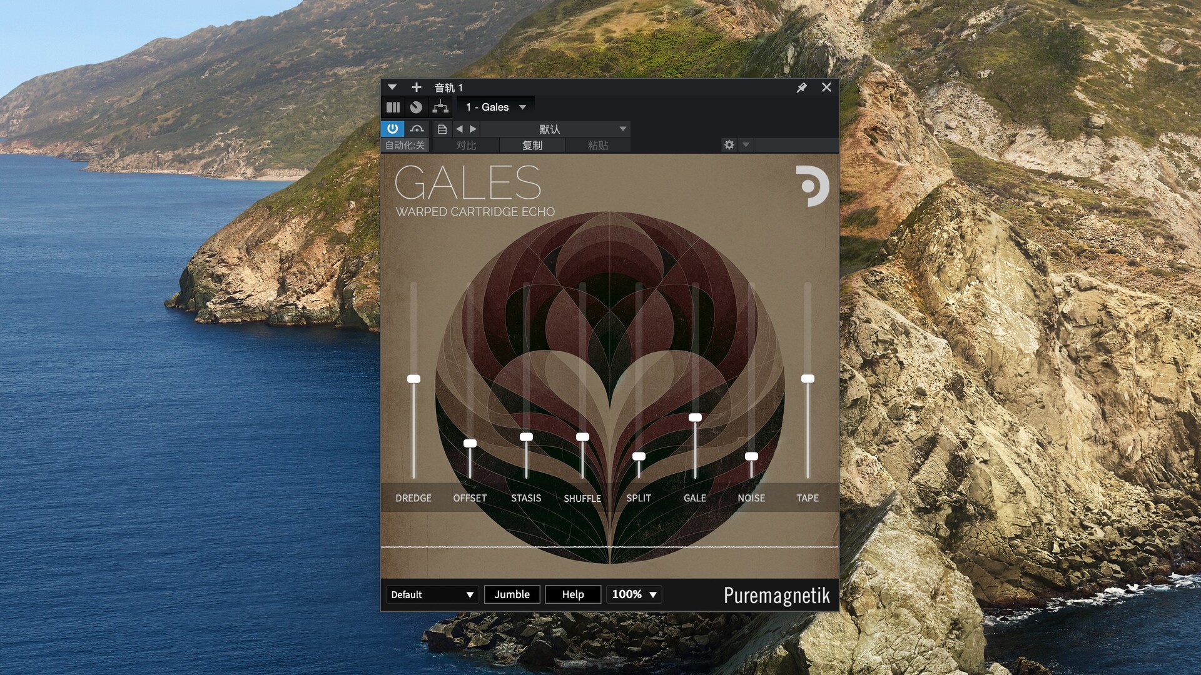Open the preset file menu icon
This screenshot has height=675, width=1201.
442,129
